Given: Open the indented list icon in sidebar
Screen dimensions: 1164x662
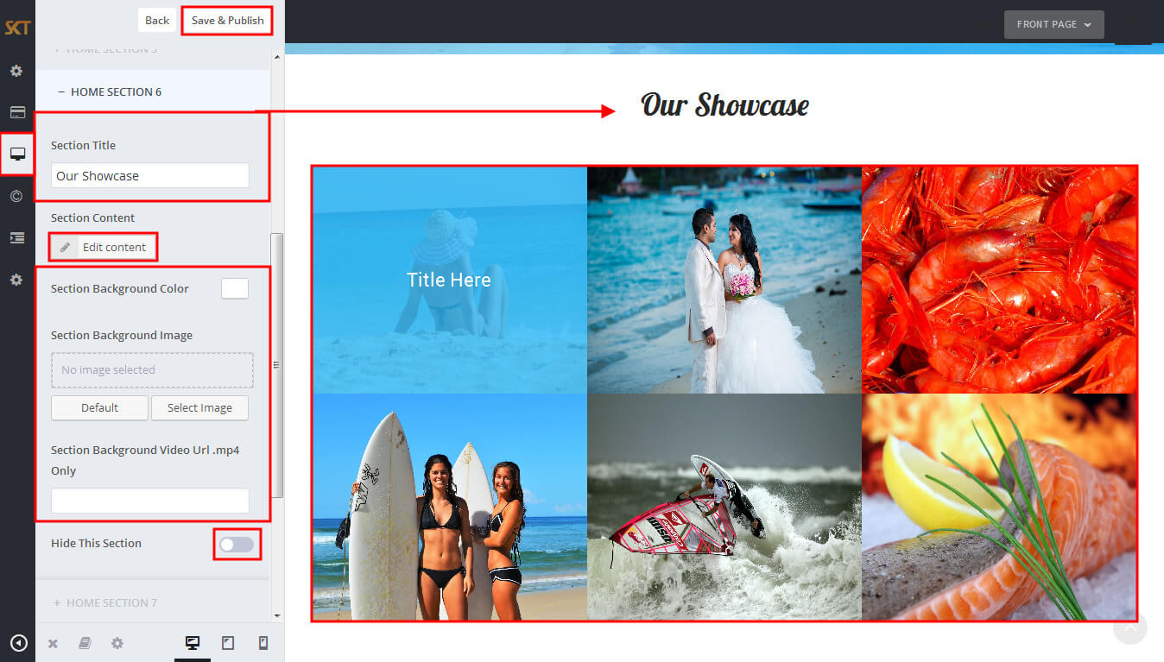Looking at the screenshot, I should pos(17,237).
